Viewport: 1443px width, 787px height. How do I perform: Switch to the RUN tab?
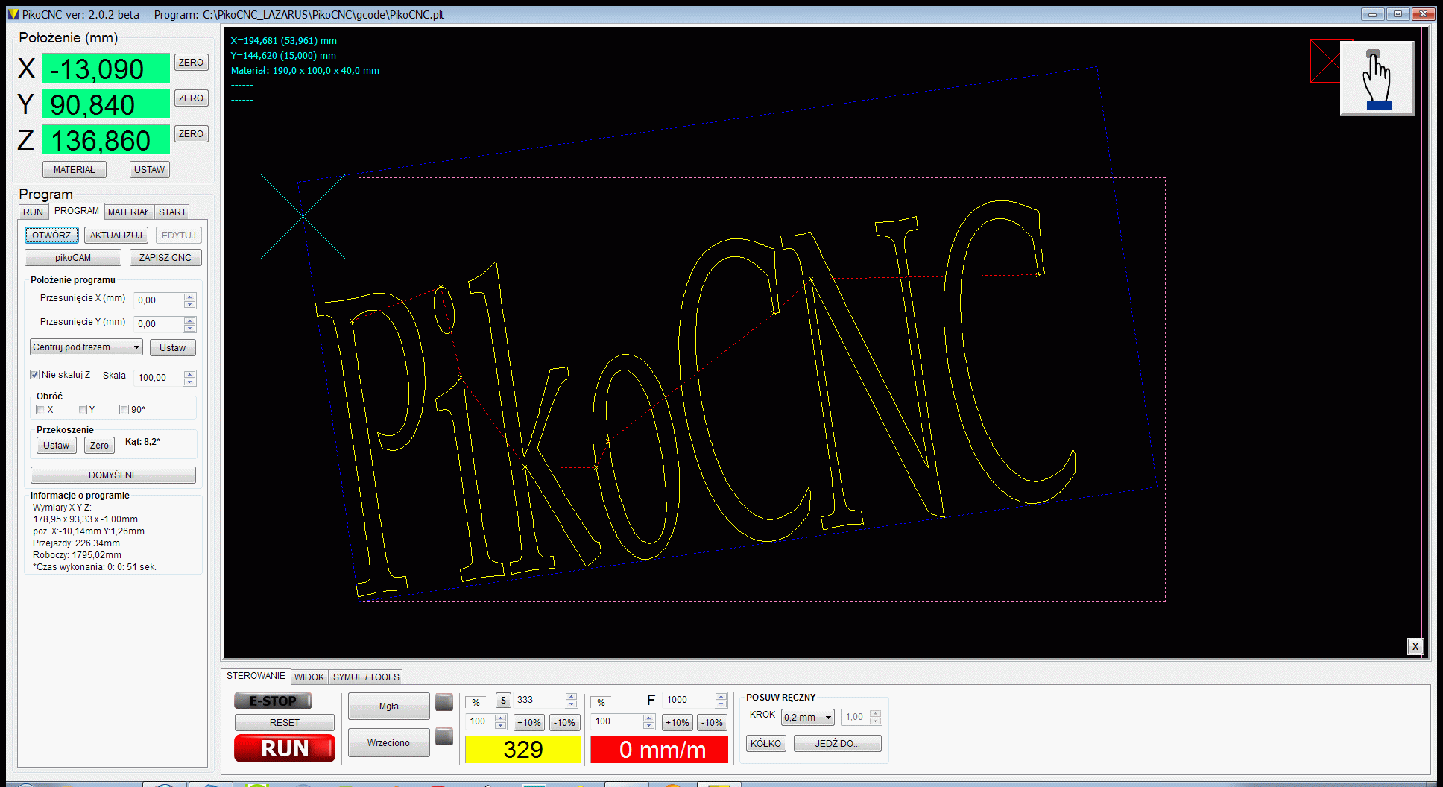tap(34, 212)
